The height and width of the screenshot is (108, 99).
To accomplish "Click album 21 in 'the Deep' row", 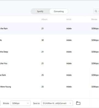I will 42,52.
